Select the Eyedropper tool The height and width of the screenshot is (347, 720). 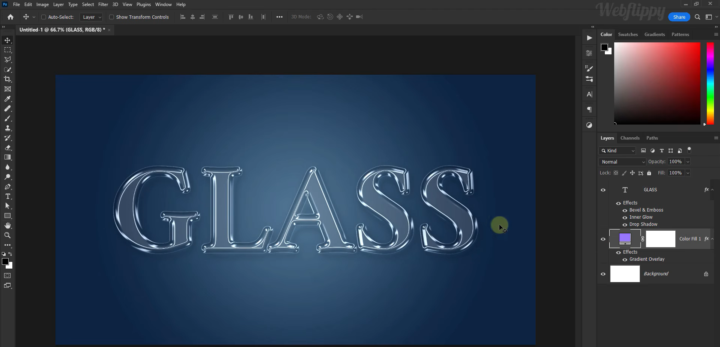point(8,99)
